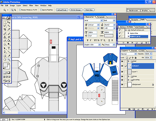Viewport: 156px width, 121px height.
Task: Toggle checkmark for legless blue action
Action: (x=119, y=33)
